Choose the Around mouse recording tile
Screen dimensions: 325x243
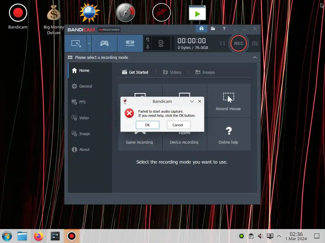pos(229,101)
